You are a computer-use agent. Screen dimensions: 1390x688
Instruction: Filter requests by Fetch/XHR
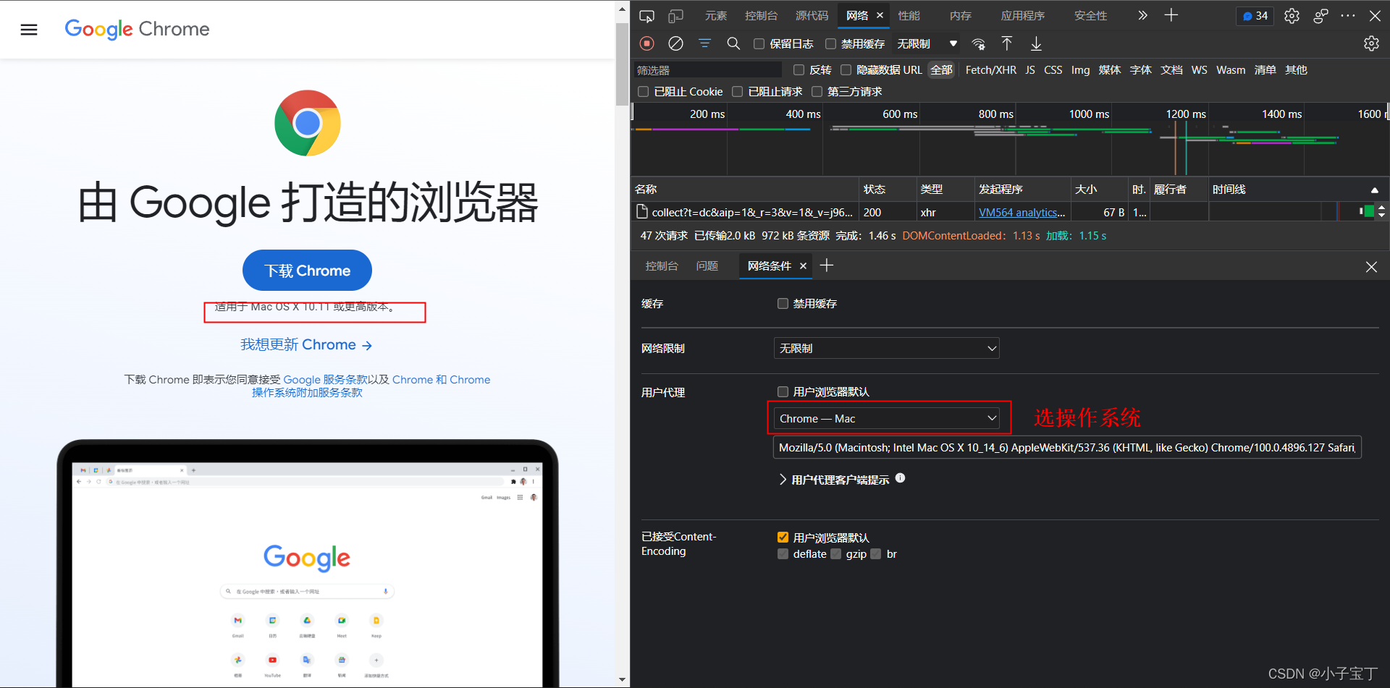990,70
